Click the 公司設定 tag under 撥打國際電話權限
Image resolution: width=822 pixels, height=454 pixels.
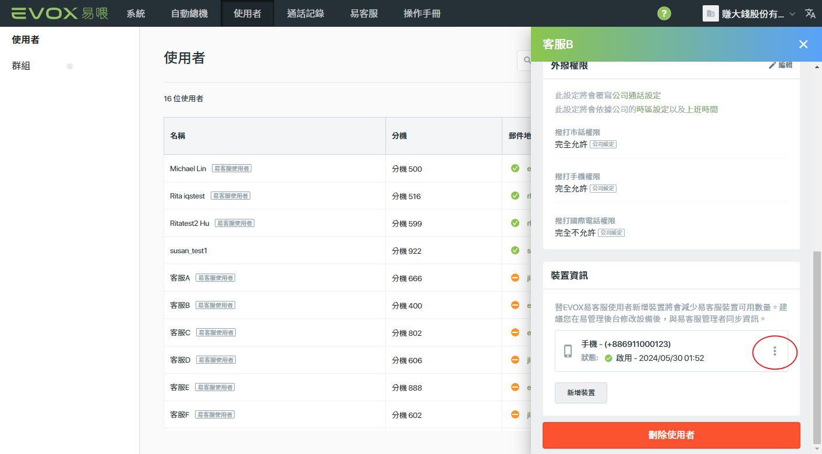click(611, 232)
